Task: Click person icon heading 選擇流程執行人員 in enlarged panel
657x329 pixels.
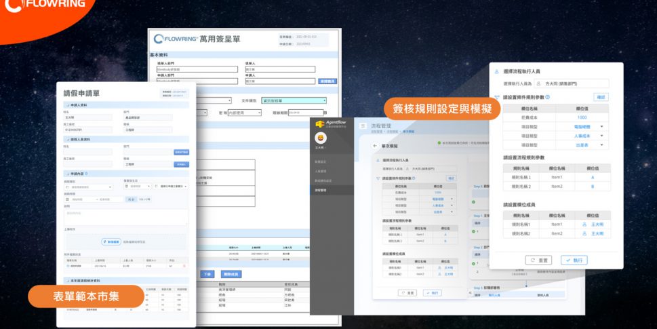Action: (x=496, y=72)
